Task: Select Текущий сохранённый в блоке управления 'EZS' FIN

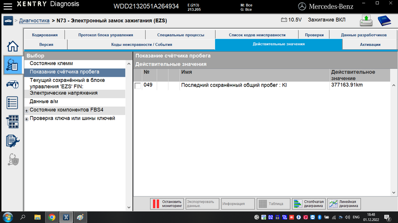Action: pyautogui.click(x=75, y=83)
